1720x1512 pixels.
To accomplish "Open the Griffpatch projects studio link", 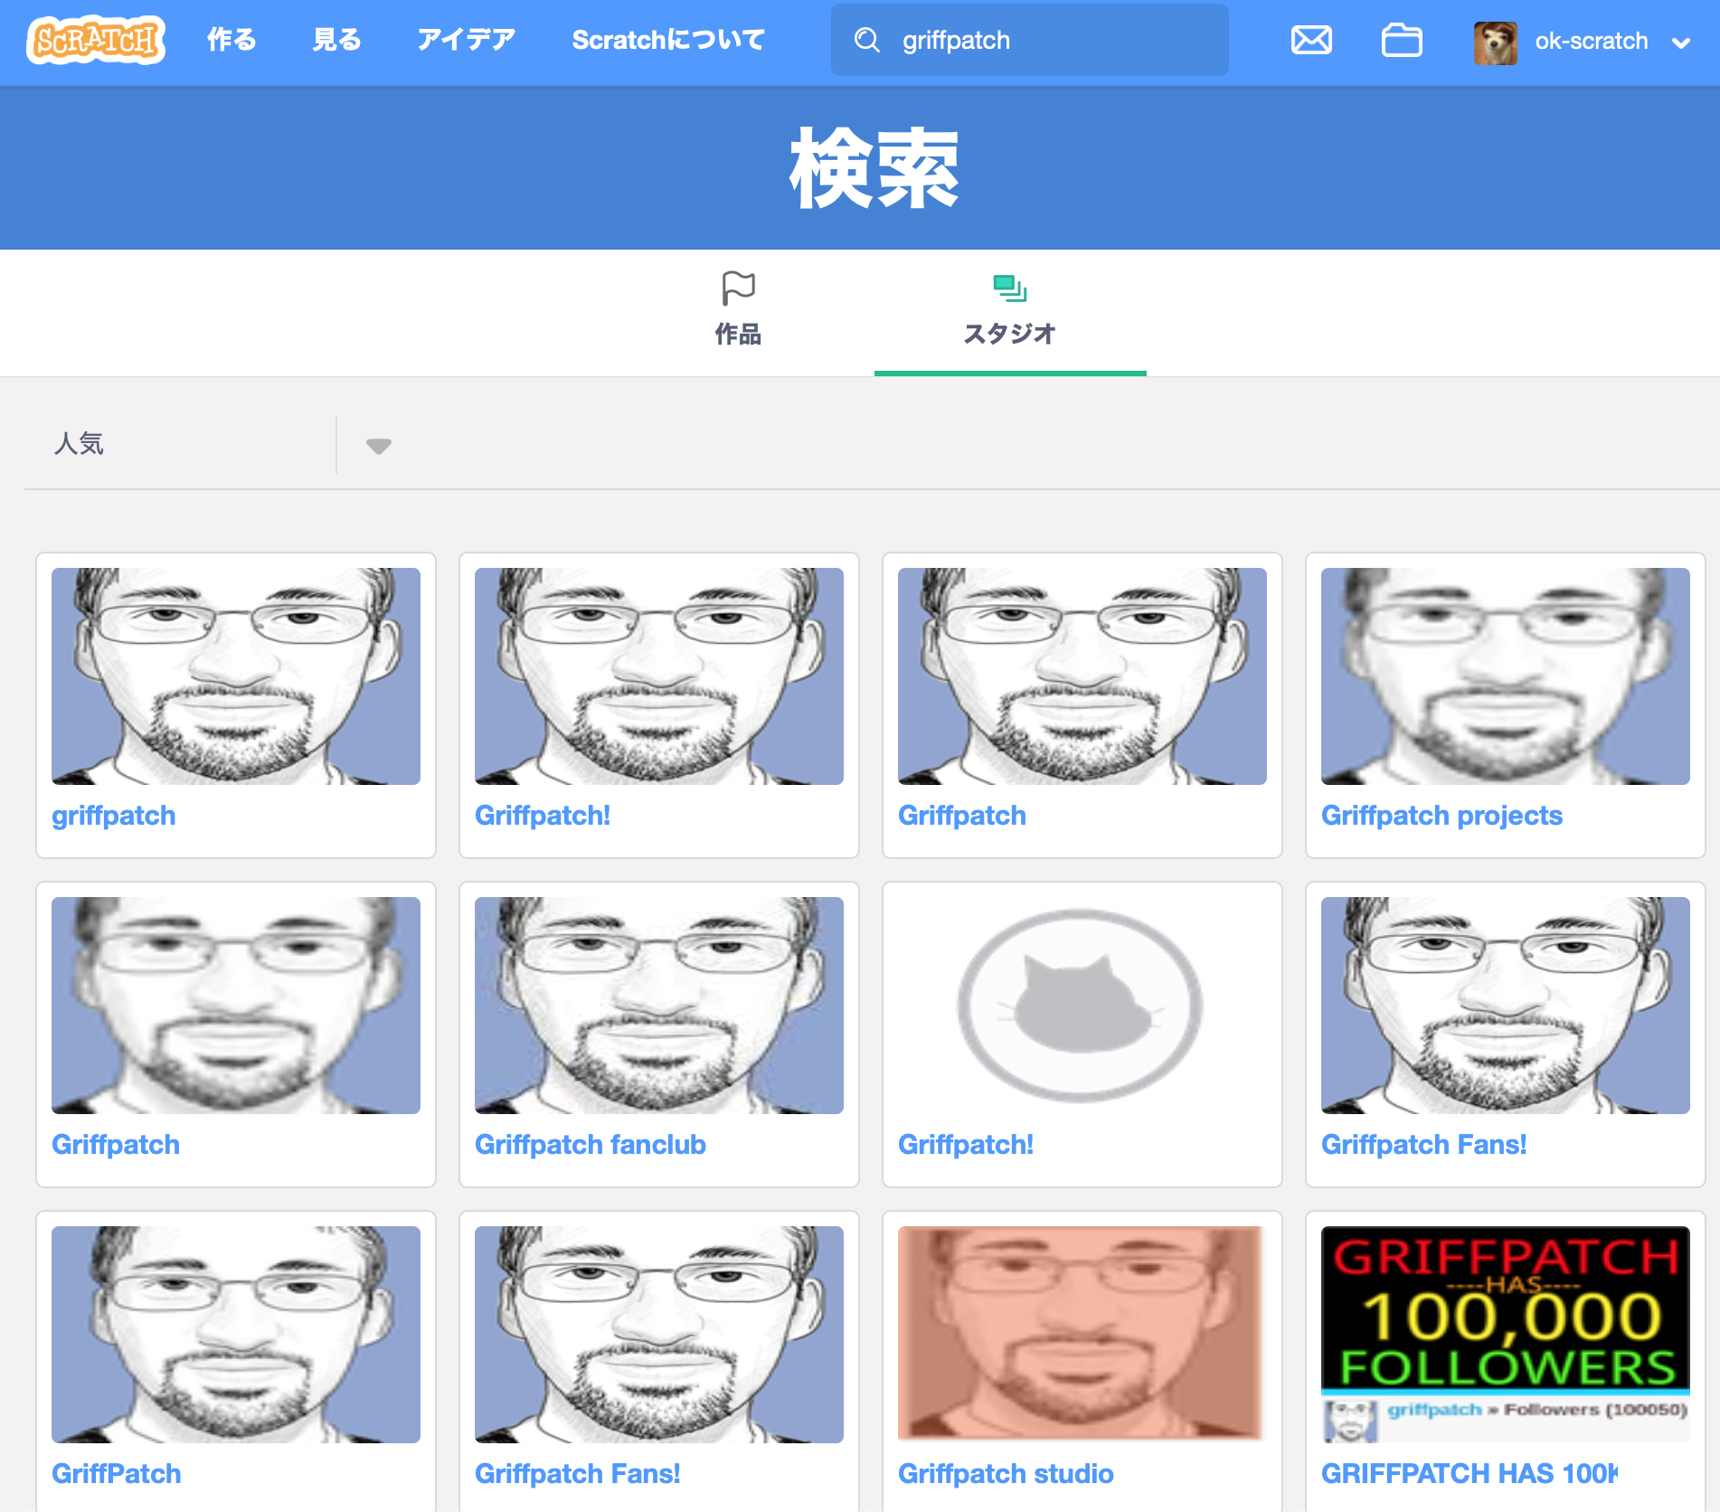I will (x=1441, y=816).
